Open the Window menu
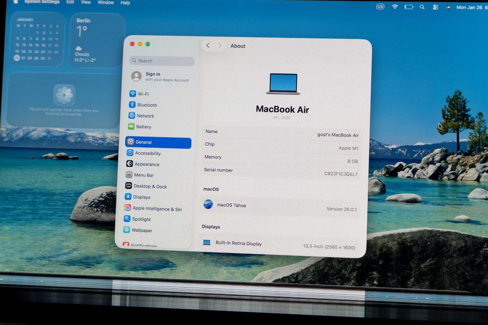 click(105, 2)
